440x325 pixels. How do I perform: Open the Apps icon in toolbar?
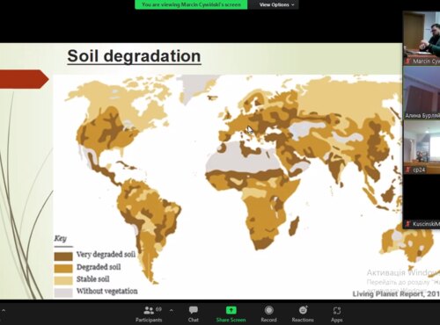point(337,310)
